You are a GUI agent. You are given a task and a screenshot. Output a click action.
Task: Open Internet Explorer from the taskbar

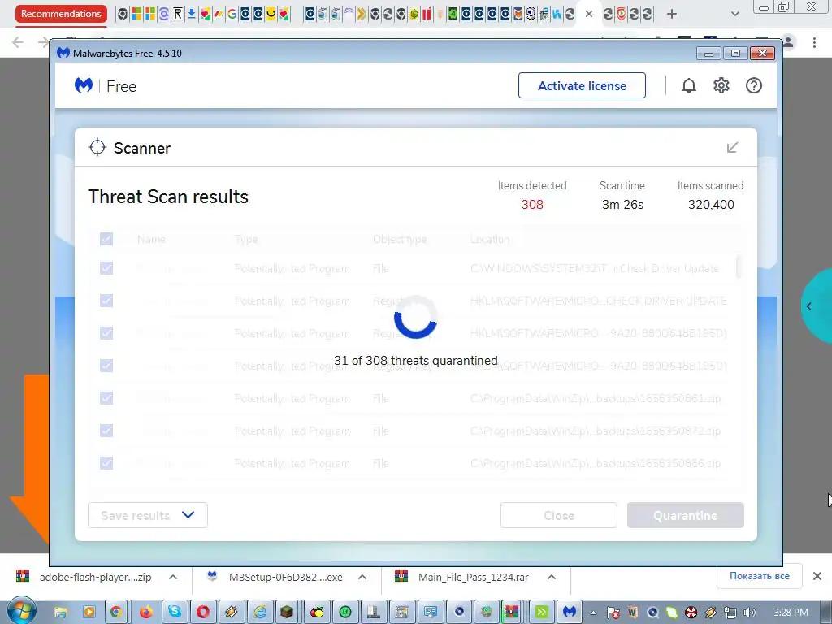tap(259, 613)
